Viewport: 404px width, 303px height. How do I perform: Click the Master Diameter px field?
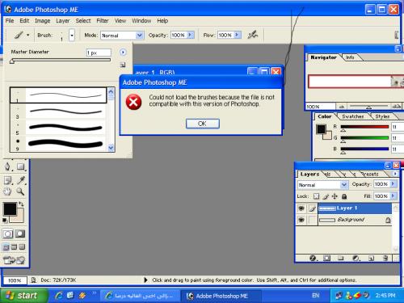(99, 53)
